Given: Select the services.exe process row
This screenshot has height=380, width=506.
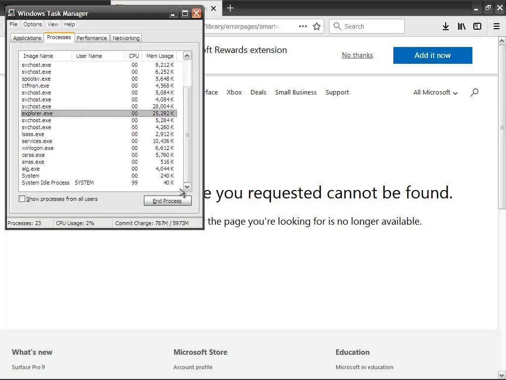Looking at the screenshot, I should click(99, 141).
